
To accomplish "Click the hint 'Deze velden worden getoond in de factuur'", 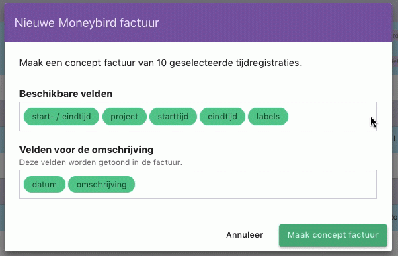I will 101,162.
